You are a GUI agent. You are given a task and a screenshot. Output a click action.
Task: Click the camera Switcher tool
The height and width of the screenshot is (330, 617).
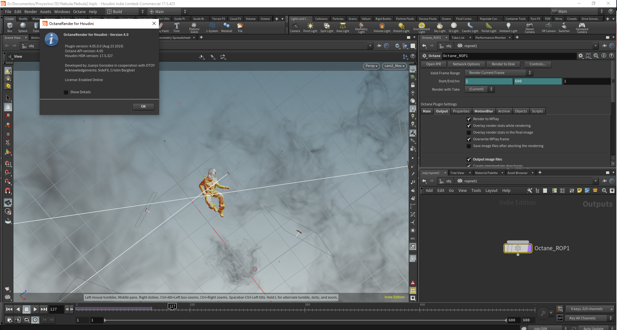pyautogui.click(x=564, y=27)
